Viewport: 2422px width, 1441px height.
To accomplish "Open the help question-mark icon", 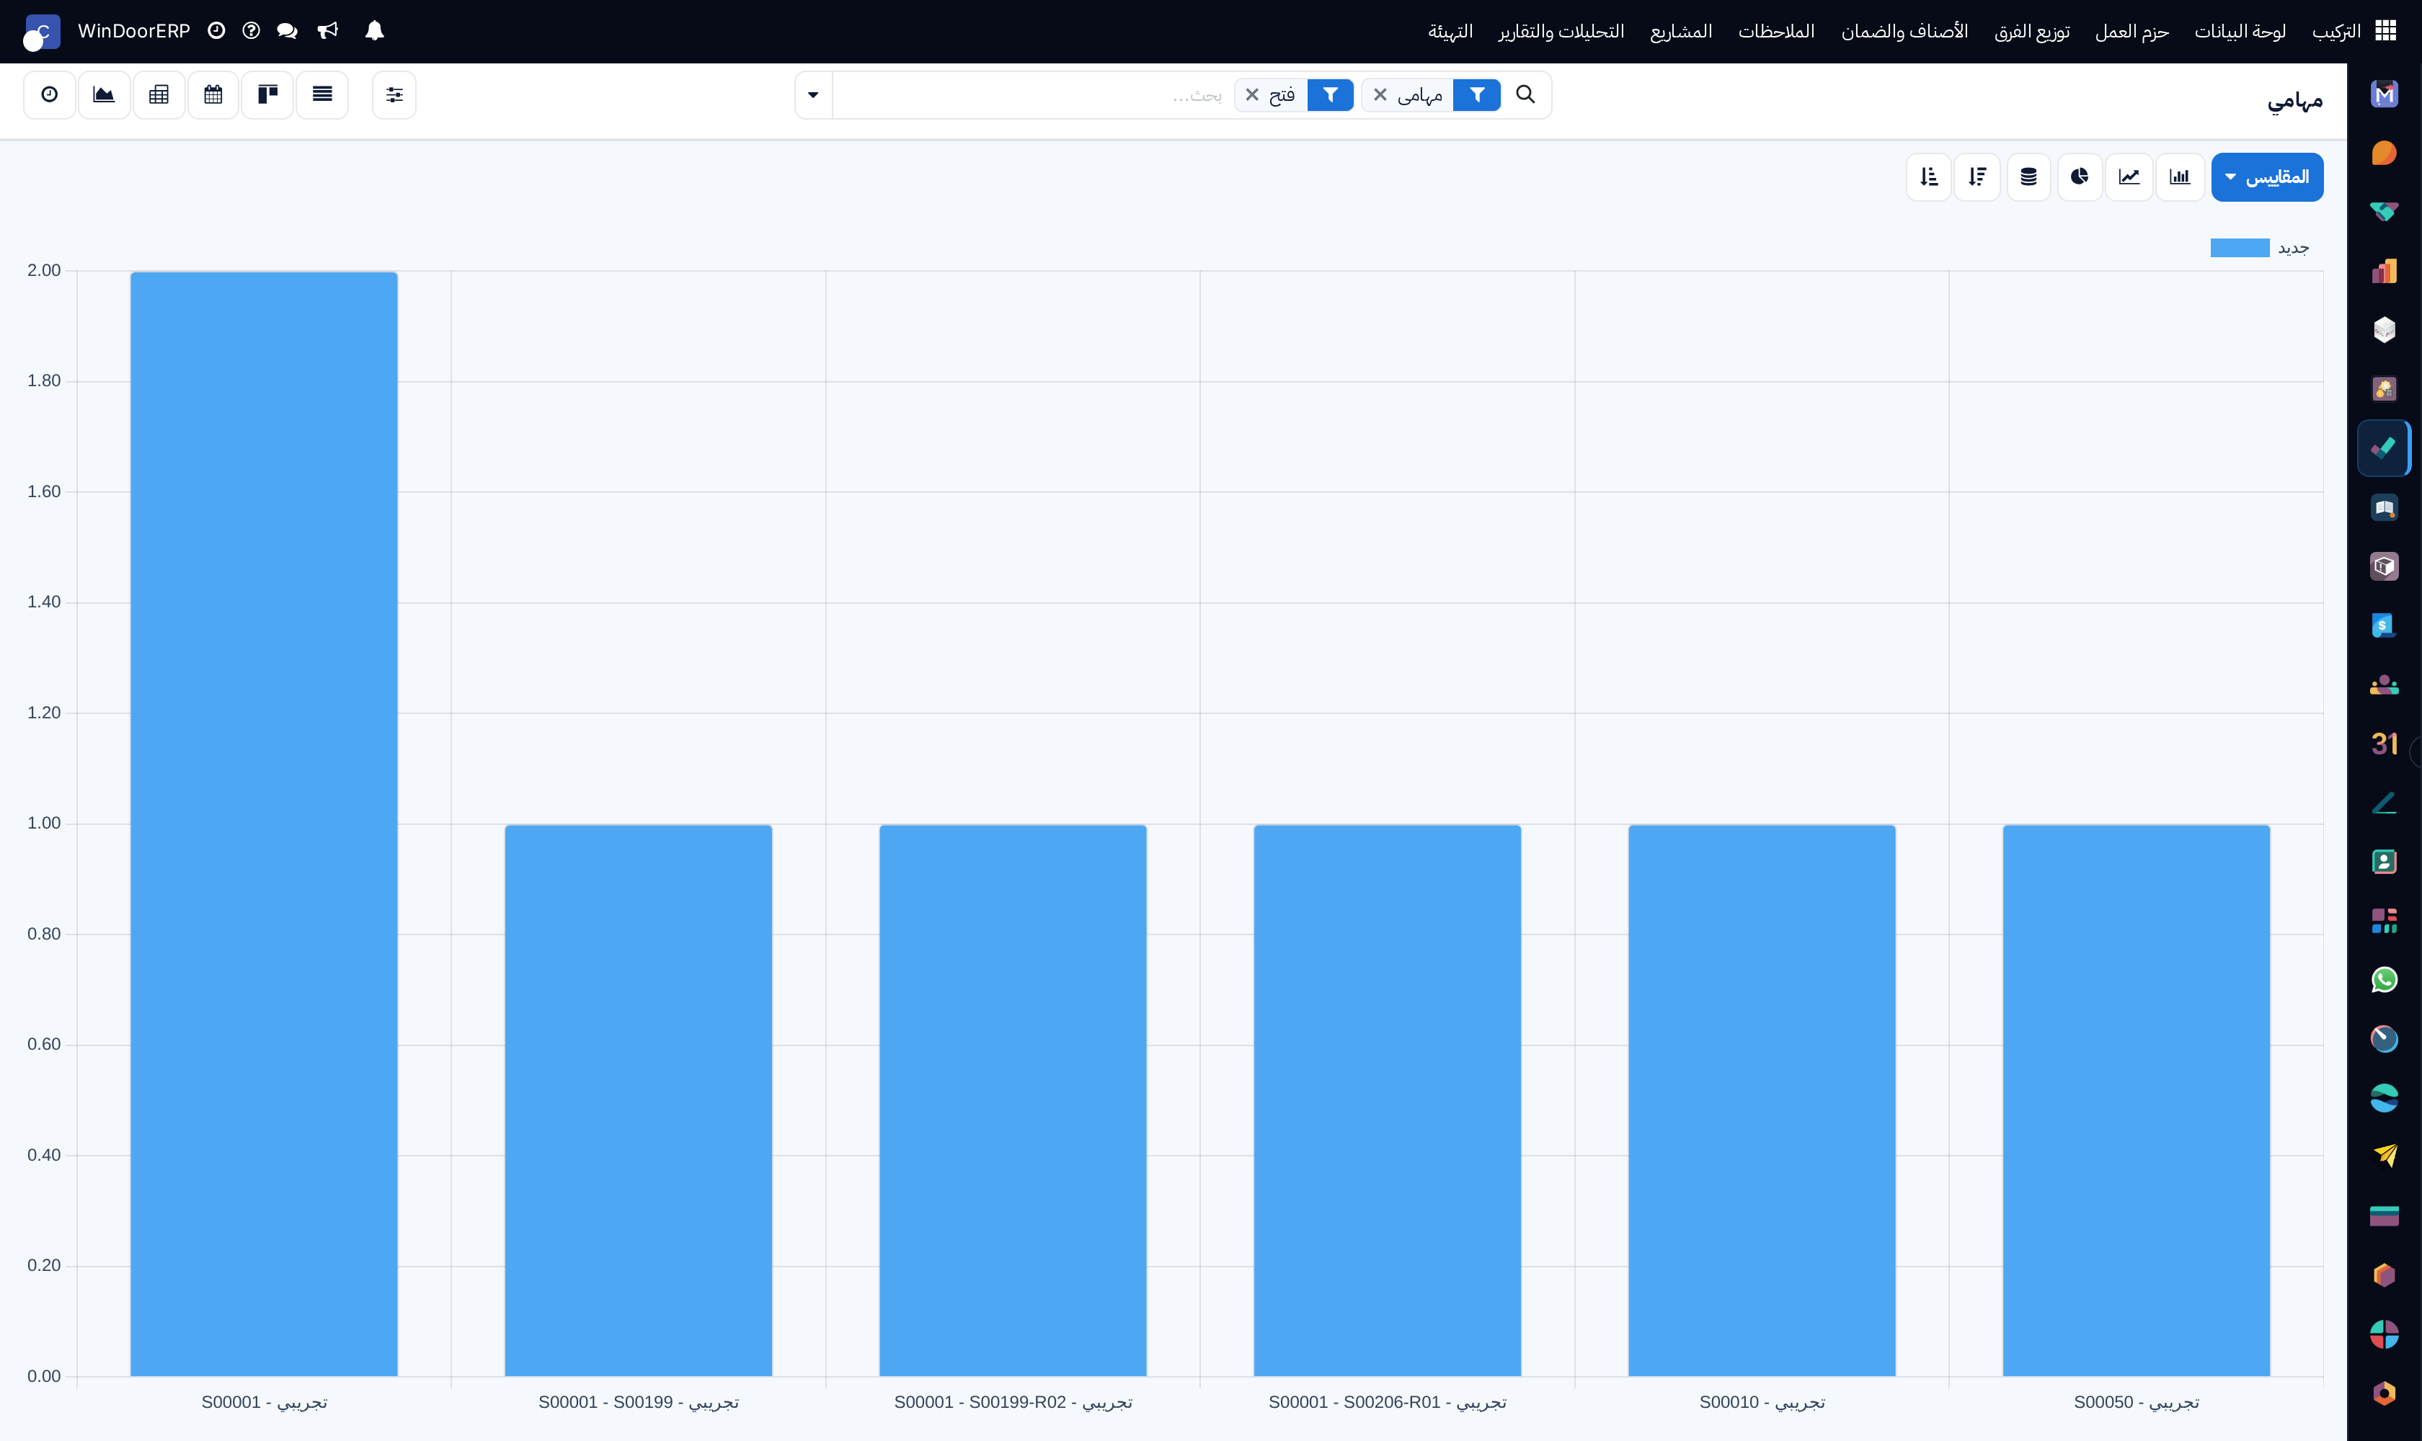I will pyautogui.click(x=251, y=31).
